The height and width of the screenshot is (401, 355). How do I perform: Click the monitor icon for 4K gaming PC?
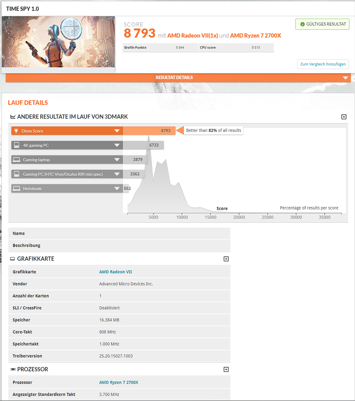(16, 145)
